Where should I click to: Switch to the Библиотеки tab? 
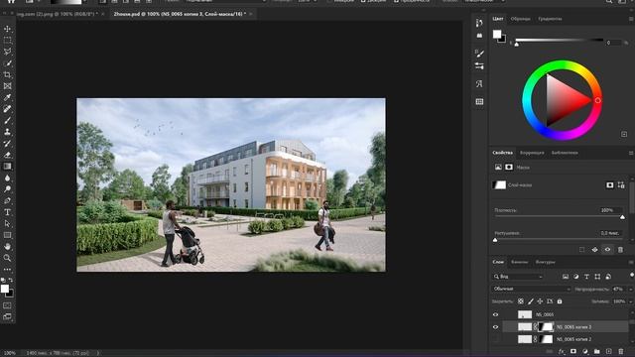[x=565, y=153]
